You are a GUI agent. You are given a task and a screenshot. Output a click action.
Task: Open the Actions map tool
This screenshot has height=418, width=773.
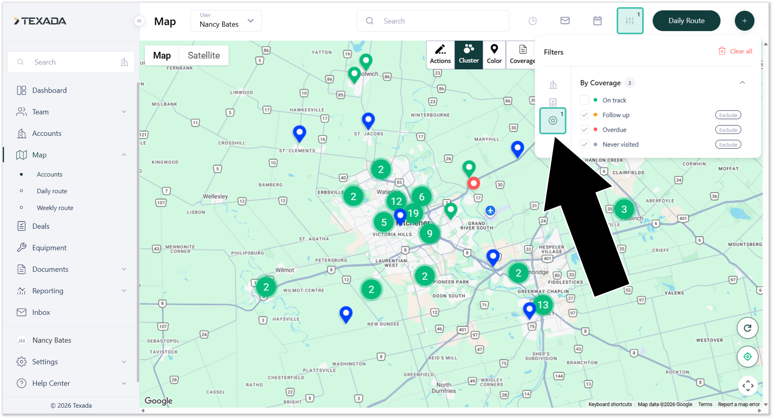[440, 55]
